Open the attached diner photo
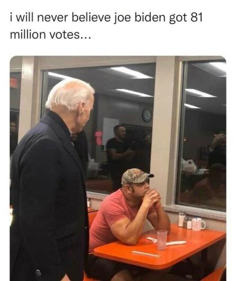This screenshot has height=281, width=236. tap(118, 168)
